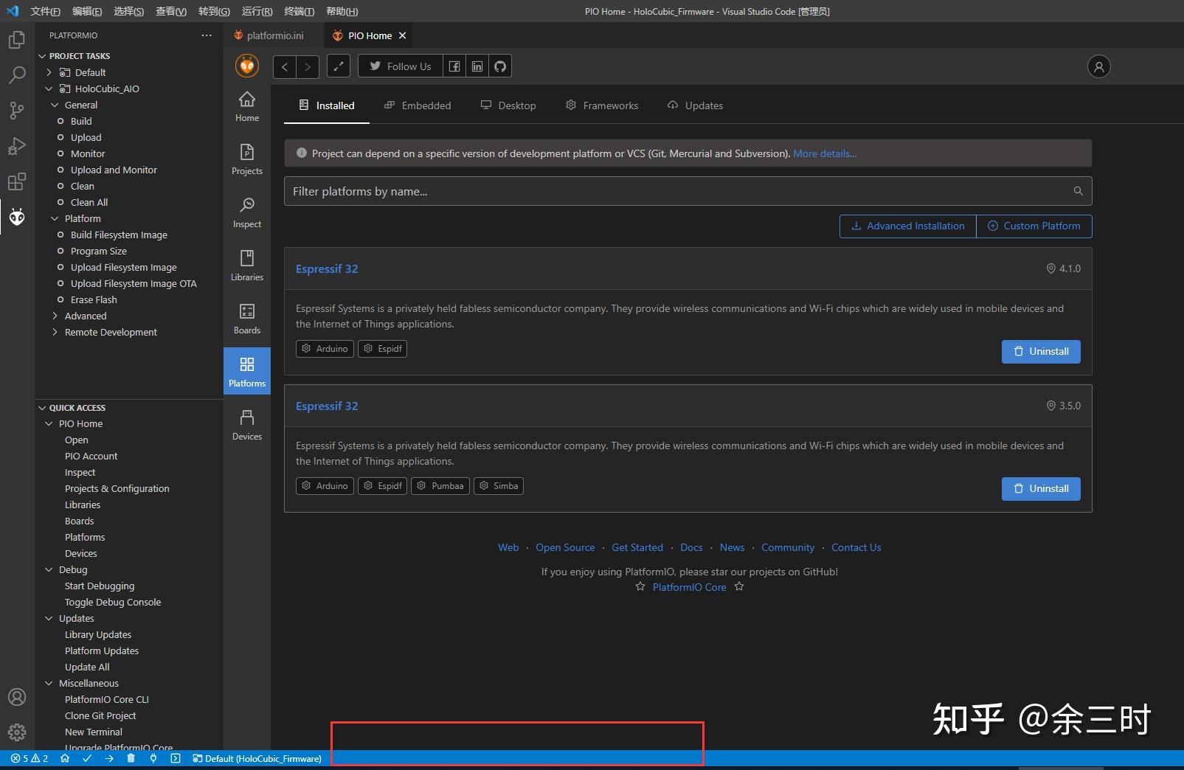The image size is (1184, 770).
Task: Select the Devices icon in PIO sidebar
Action: coord(246,424)
